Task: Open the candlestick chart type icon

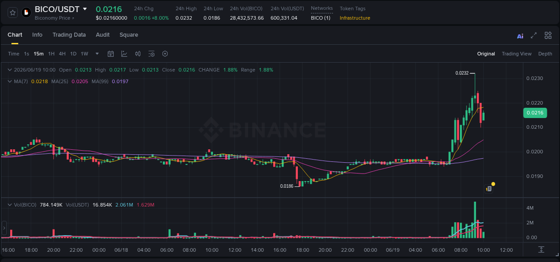Action: click(x=138, y=54)
